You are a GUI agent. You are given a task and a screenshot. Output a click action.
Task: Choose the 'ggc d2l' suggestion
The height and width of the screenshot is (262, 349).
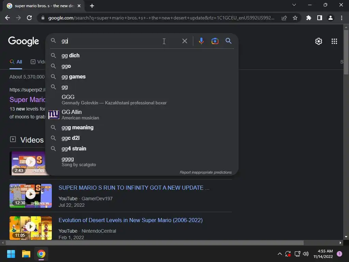tap(142, 138)
